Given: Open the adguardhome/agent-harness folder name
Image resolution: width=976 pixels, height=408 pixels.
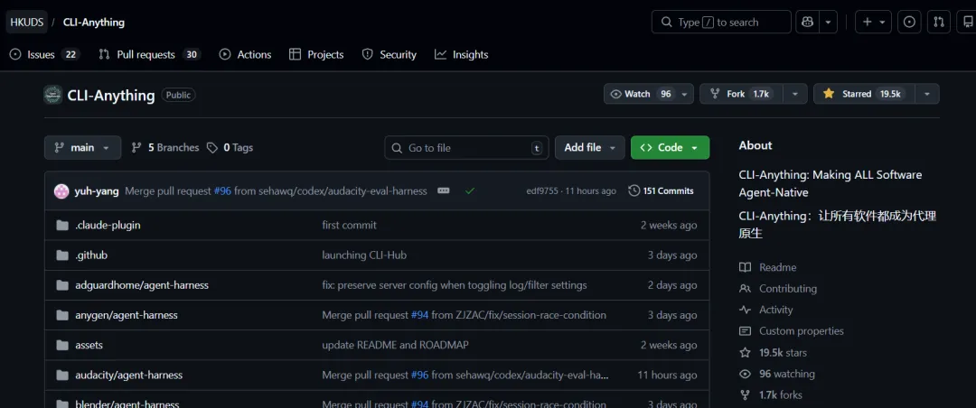Looking at the screenshot, I should click(142, 285).
